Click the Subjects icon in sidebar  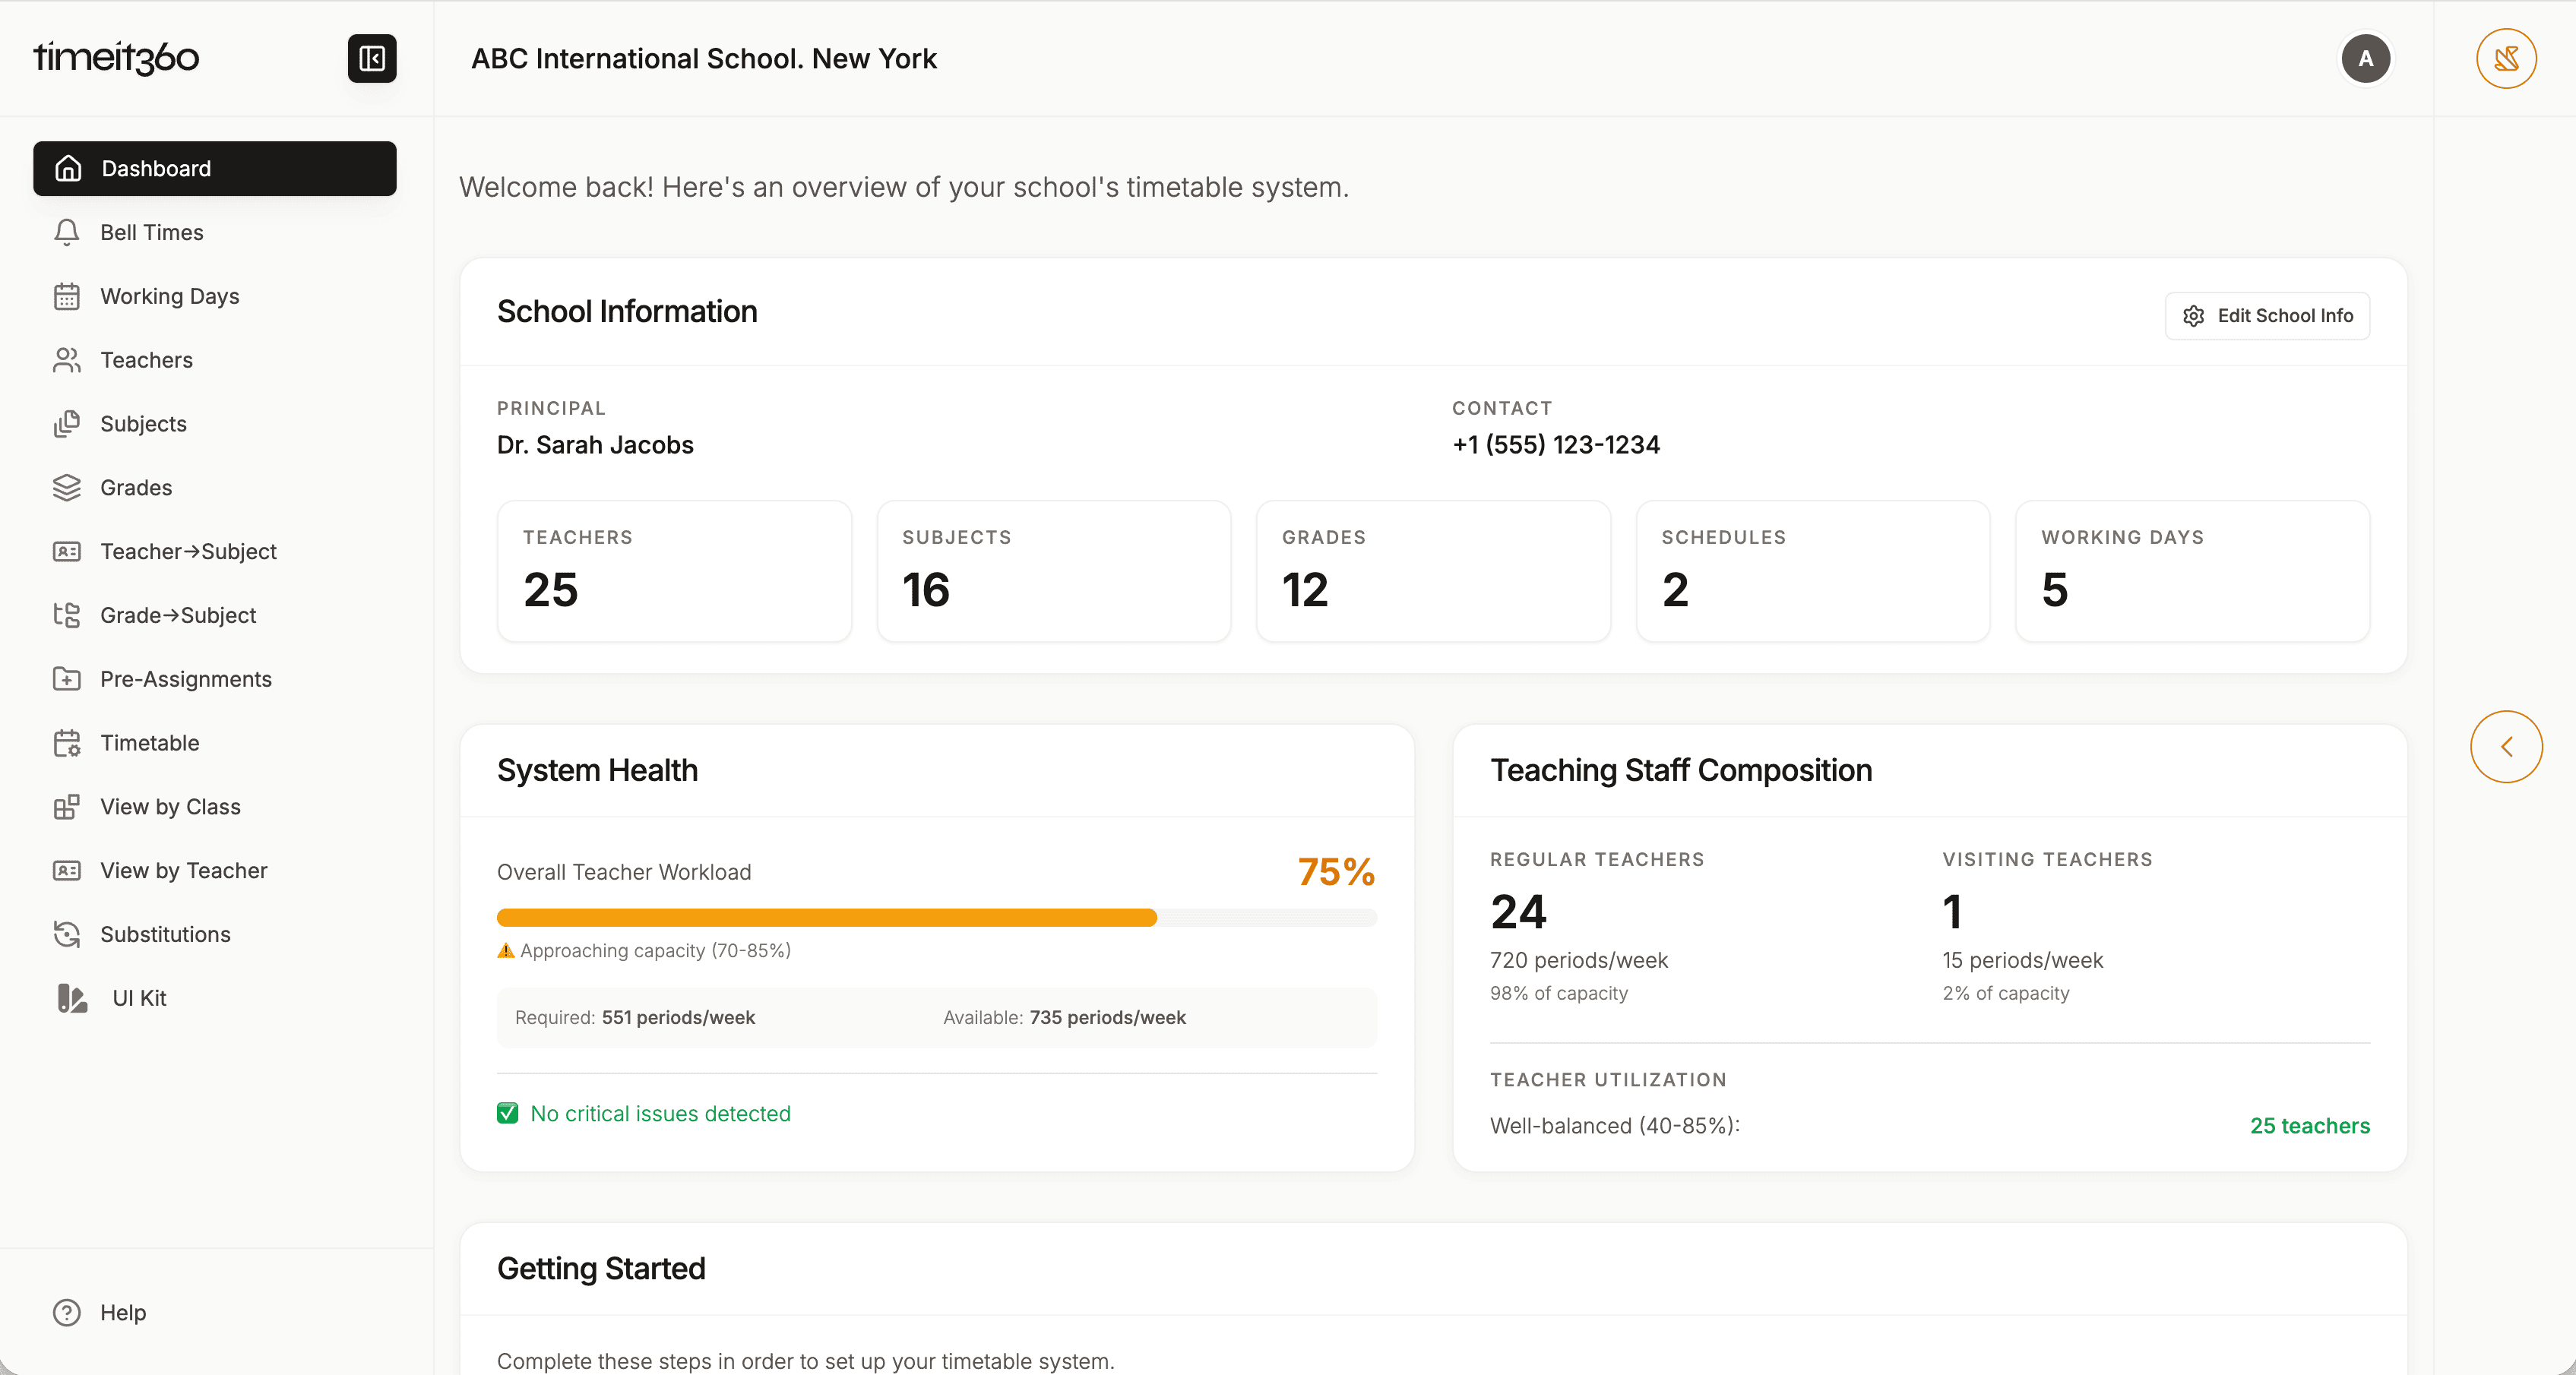pyautogui.click(x=66, y=424)
